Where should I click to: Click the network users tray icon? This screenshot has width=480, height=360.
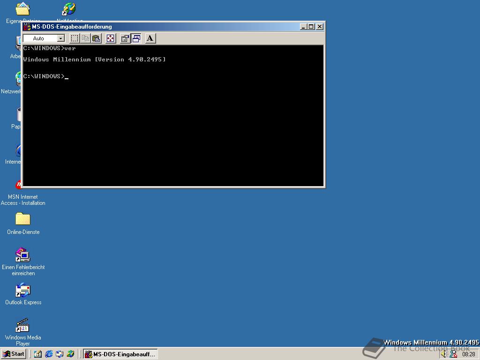453,354
